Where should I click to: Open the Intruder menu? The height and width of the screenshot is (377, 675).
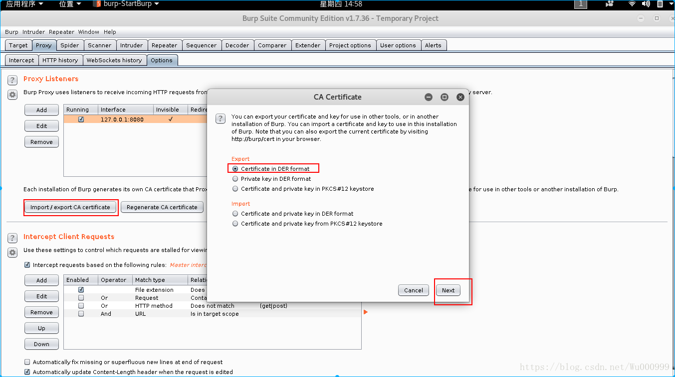[33, 32]
